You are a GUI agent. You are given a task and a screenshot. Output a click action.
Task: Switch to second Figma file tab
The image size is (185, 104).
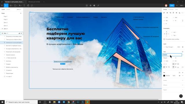[34, 2]
